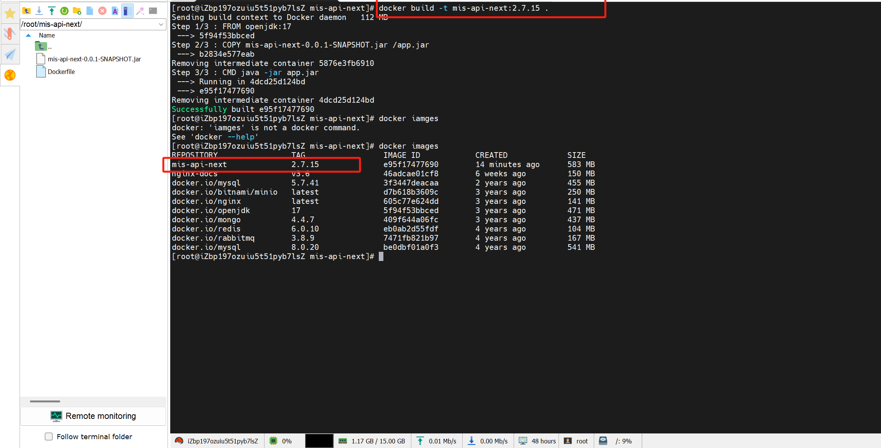Select the Dockerfile in file list
881x448 pixels.
(x=61, y=72)
